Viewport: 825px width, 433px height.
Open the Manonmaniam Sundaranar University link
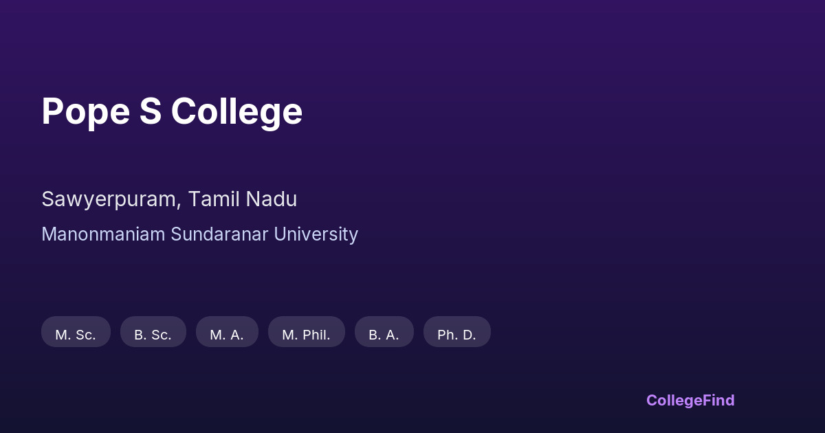pos(199,234)
